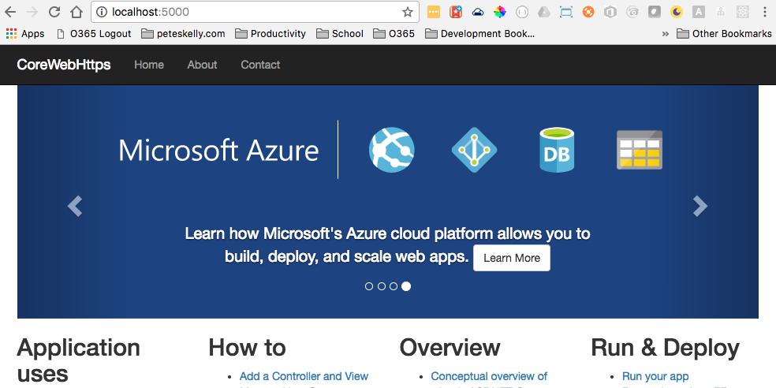Open the Google Drive extension icon

pyautogui.click(x=544, y=12)
